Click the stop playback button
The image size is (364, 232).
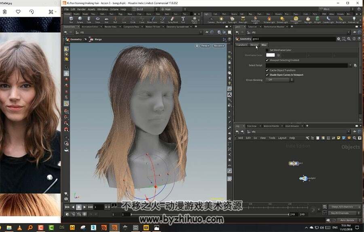pyautogui.click(x=79, y=207)
